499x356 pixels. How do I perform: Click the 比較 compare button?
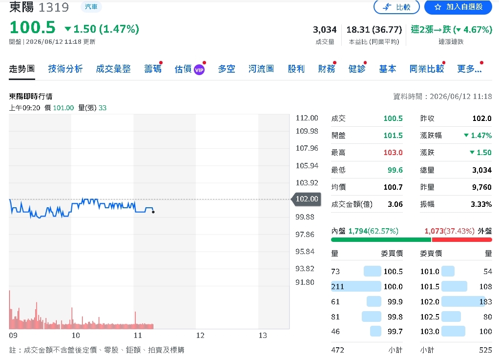click(396, 7)
